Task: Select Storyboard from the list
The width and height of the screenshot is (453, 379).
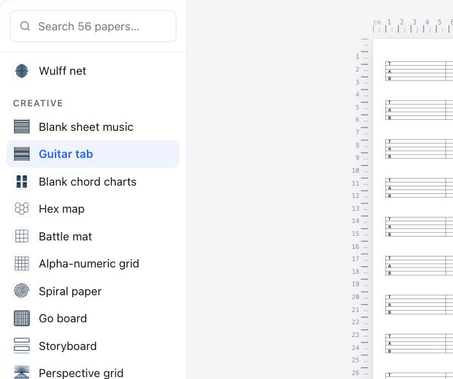Action: click(93, 345)
